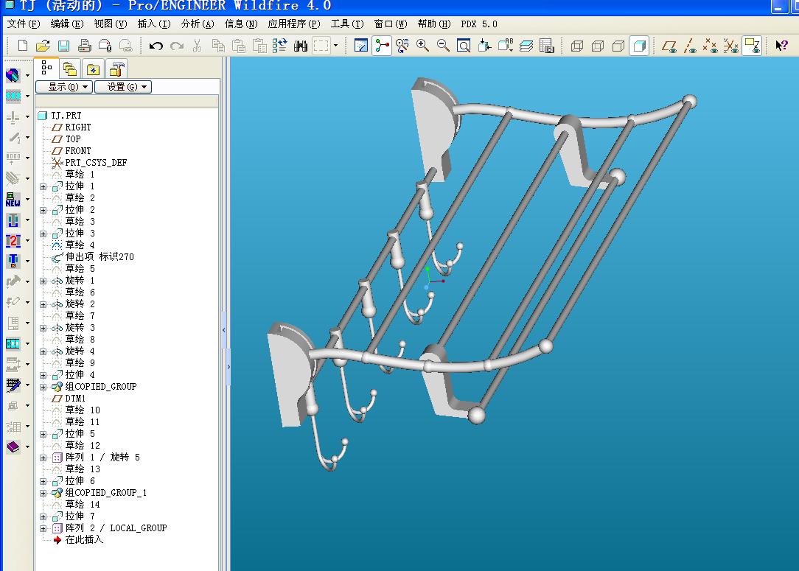
Task: Open the PDX 5.0 menu
Action: (479, 24)
